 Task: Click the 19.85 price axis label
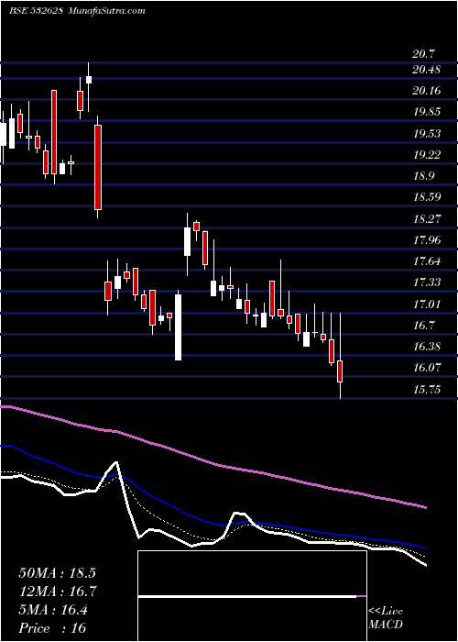pyautogui.click(x=427, y=112)
